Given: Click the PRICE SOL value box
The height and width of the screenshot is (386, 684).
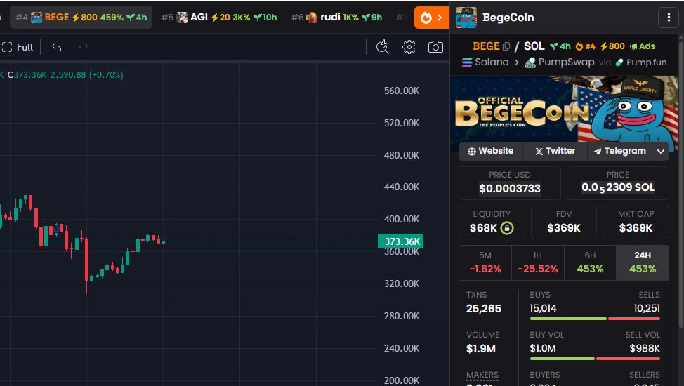Looking at the screenshot, I should (x=618, y=183).
